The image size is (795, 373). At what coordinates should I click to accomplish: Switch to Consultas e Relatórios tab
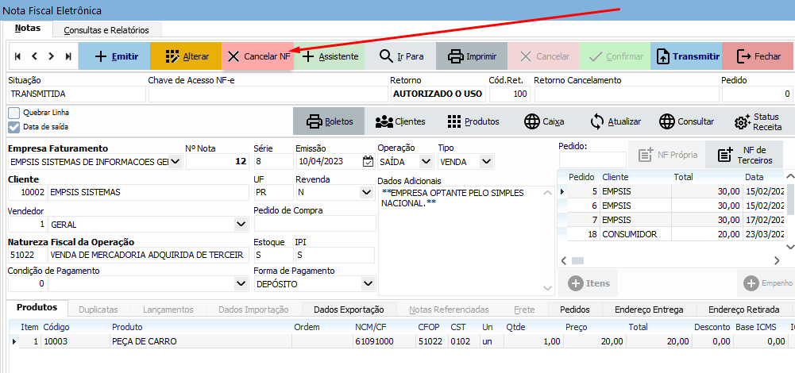[106, 30]
